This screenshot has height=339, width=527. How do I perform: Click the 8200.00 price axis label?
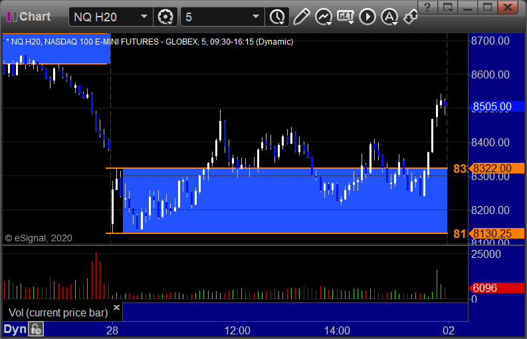click(x=490, y=211)
